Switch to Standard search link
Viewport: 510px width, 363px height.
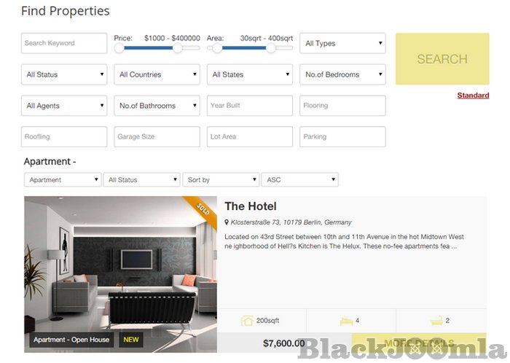point(473,95)
